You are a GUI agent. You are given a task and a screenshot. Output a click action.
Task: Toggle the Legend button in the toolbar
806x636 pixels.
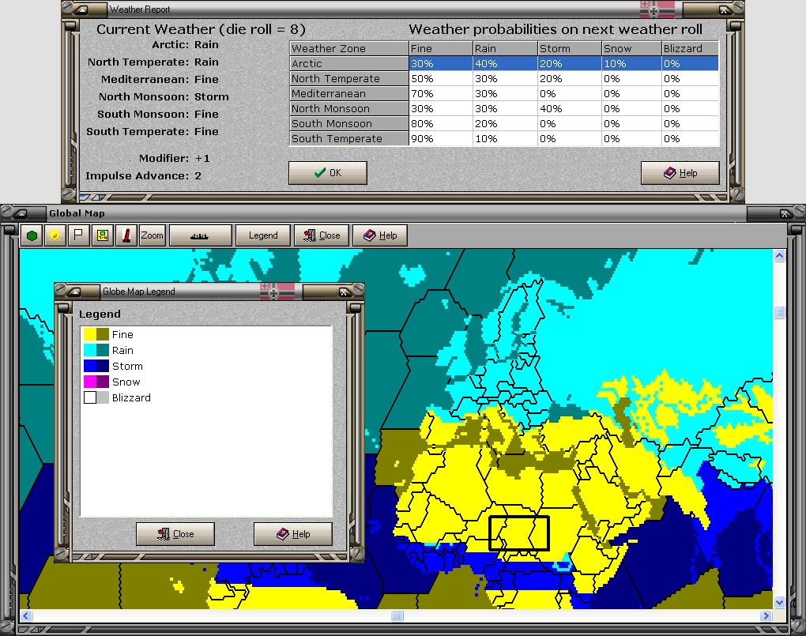(x=263, y=235)
